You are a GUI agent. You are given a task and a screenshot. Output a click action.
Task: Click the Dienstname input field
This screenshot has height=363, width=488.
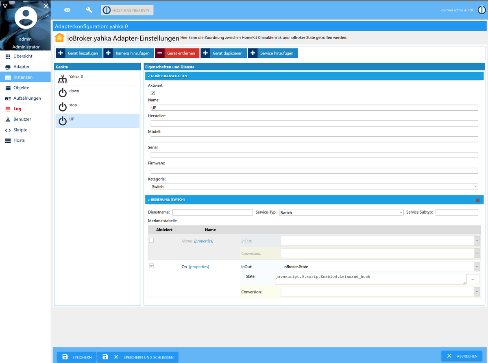(213, 212)
